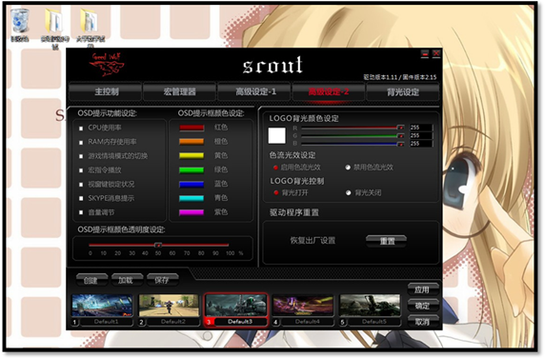Select the Default4 profile thumbnail
Image resolution: width=545 pixels, height=358 pixels.
pos(303,306)
